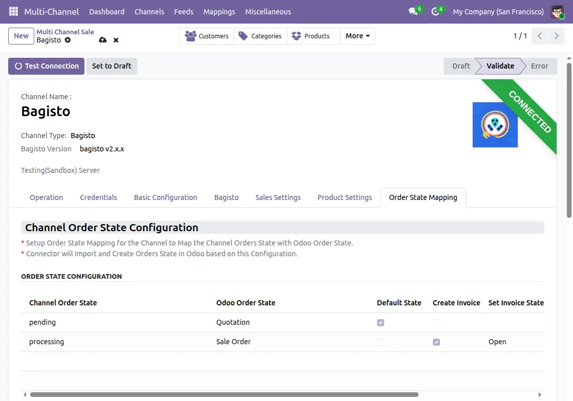Screen dimensions: 573x401
Task: Open Customers smart button
Action: [x=207, y=36]
